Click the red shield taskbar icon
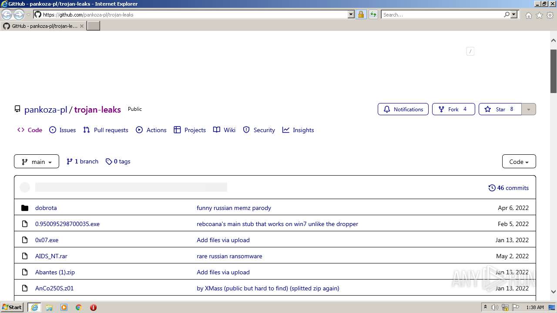Screen dimensions: 557x313 pos(93,307)
